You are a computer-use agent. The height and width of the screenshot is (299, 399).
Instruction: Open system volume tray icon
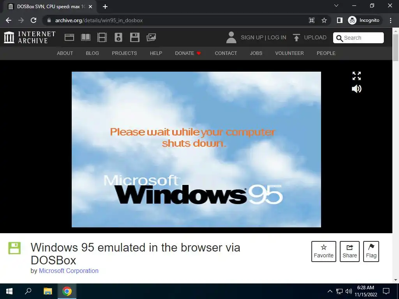[349, 291]
